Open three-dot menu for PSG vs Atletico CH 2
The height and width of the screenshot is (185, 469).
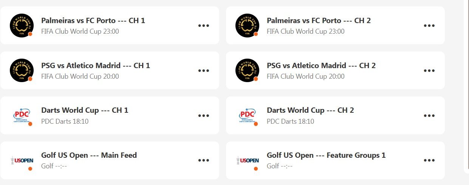429,71
